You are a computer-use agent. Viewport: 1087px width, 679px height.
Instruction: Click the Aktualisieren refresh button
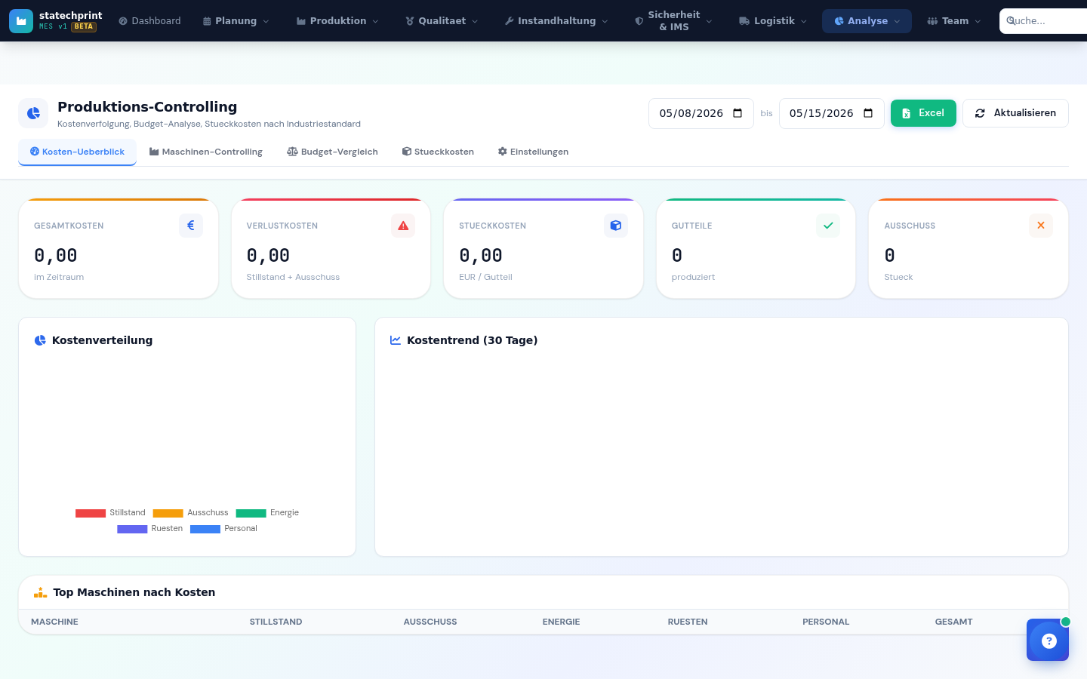pos(1015,113)
